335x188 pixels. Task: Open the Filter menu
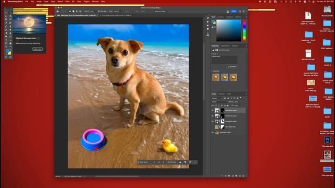(x=68, y=2)
